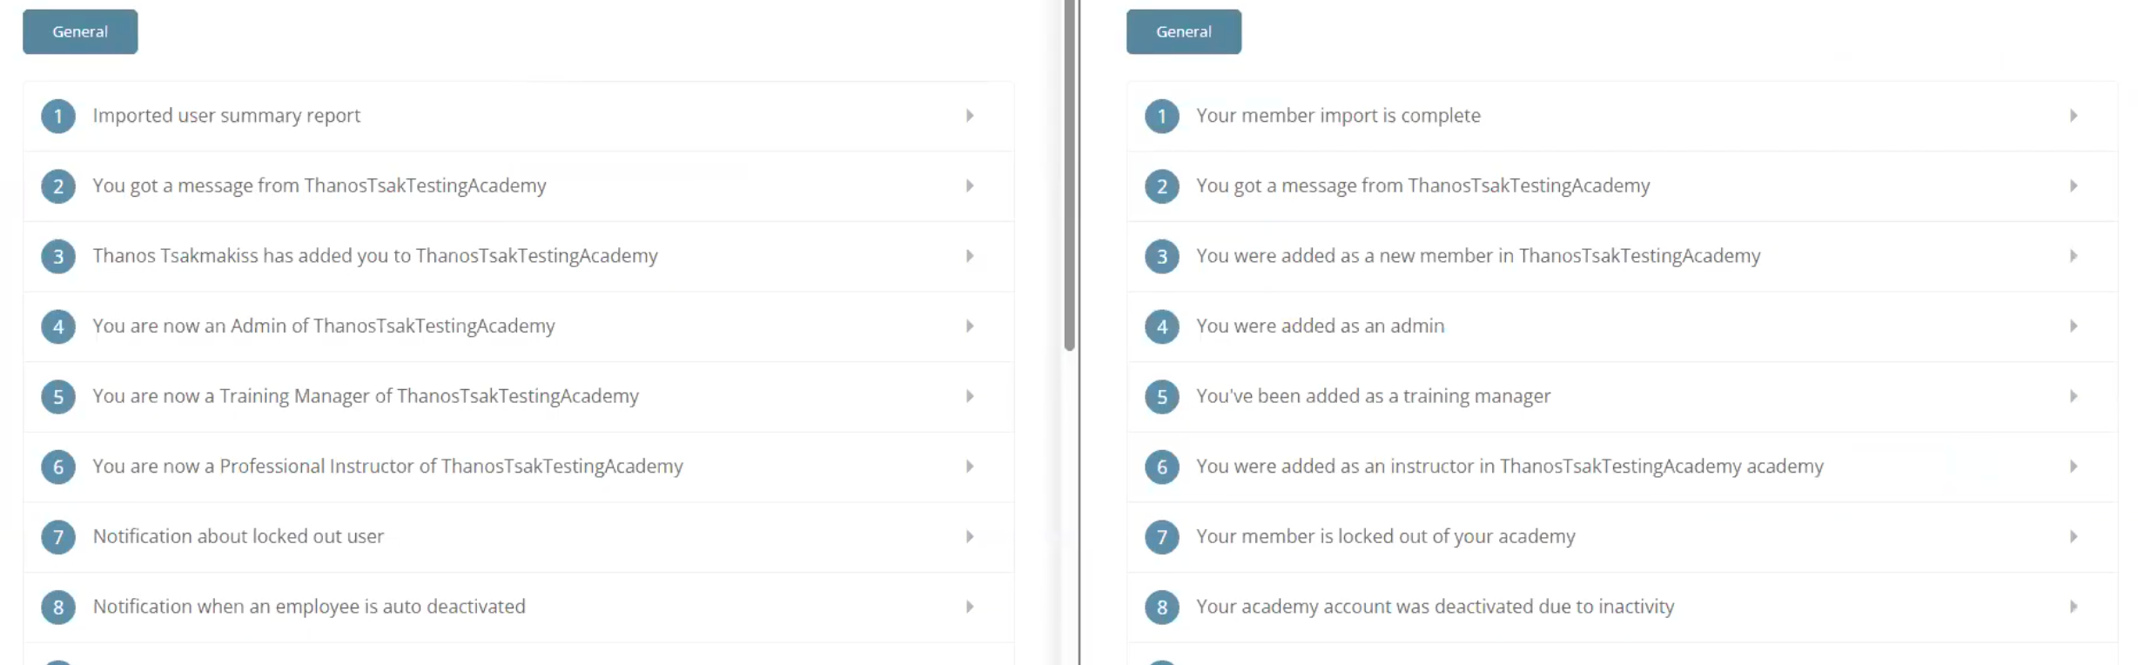Screen dimensions: 2138x665
Task: Expand arrow for You are now a Professional Instructor
Action: (969, 467)
